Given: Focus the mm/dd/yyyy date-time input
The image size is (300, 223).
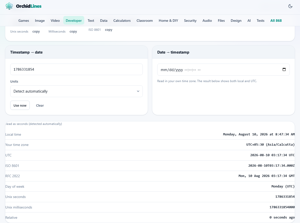Looking at the screenshot, I should click(223, 70).
